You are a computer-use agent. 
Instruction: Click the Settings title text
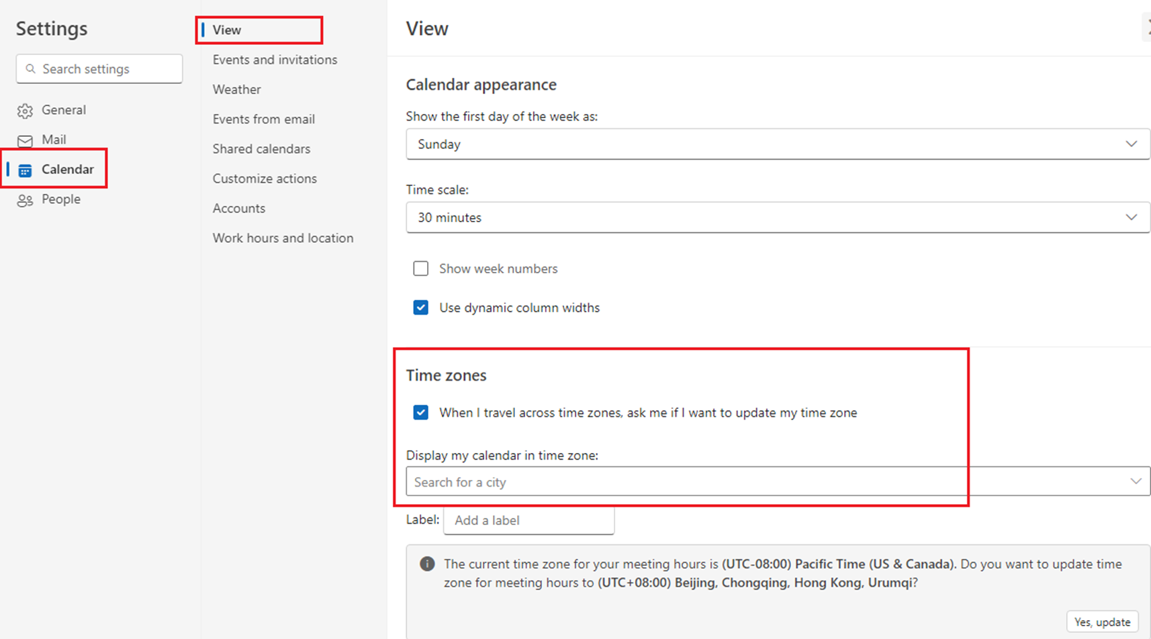(x=52, y=29)
